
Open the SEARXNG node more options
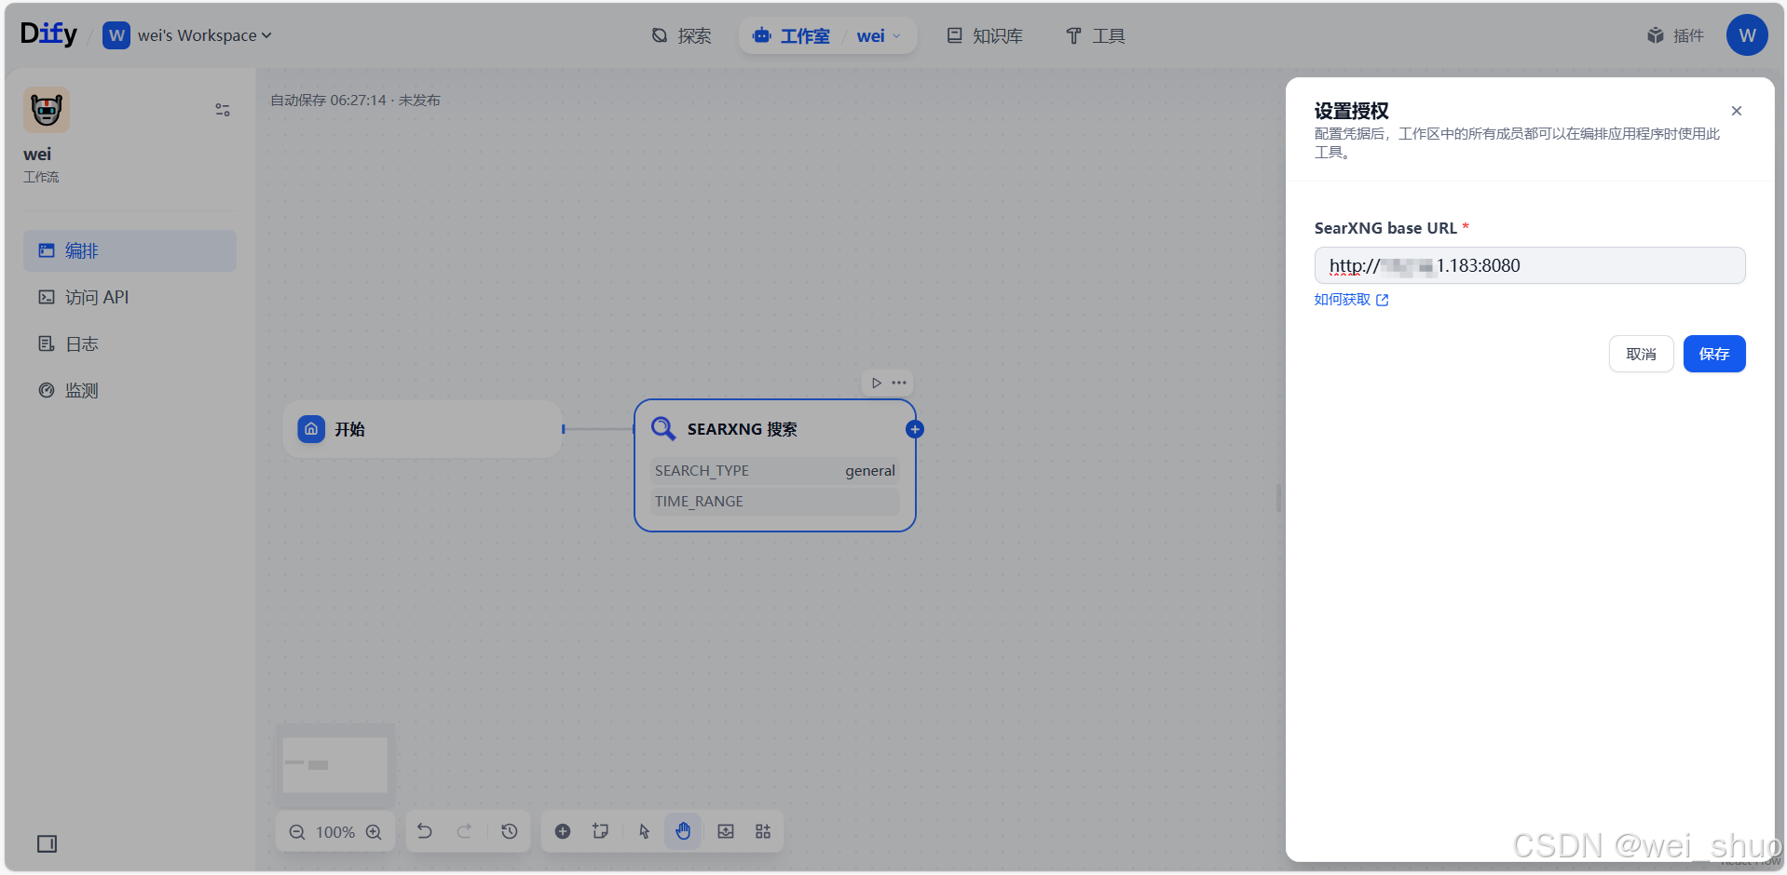click(x=899, y=383)
